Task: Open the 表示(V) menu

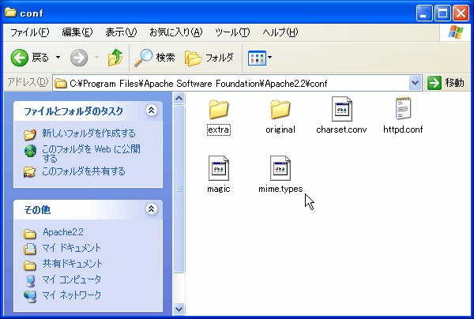Action: (x=121, y=32)
